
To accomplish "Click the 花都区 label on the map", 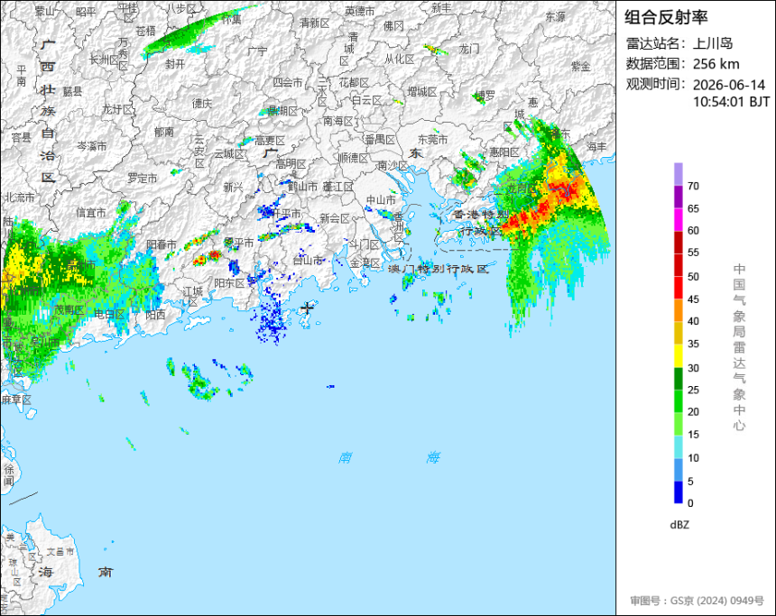I will tap(354, 83).
